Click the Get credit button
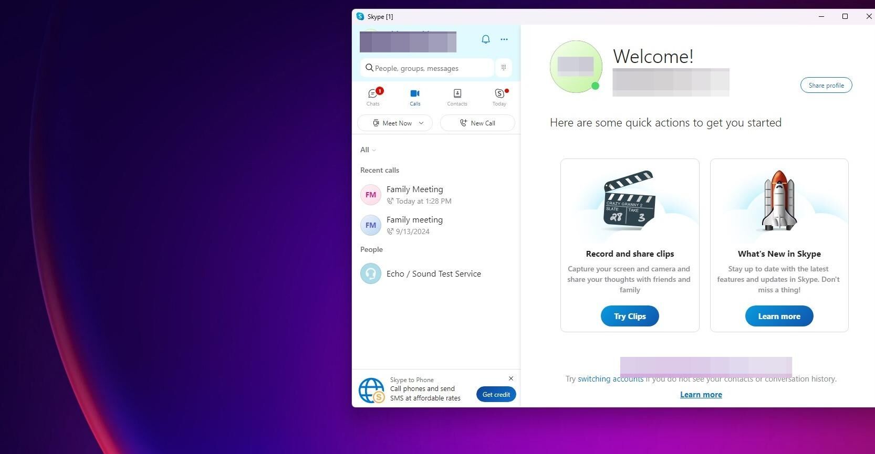Viewport: 875px width, 454px height. pos(496,394)
